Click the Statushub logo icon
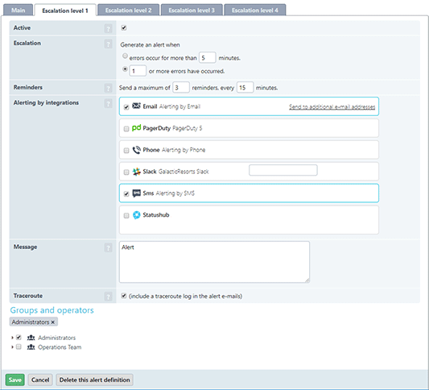The image size is (429, 390). (x=136, y=215)
